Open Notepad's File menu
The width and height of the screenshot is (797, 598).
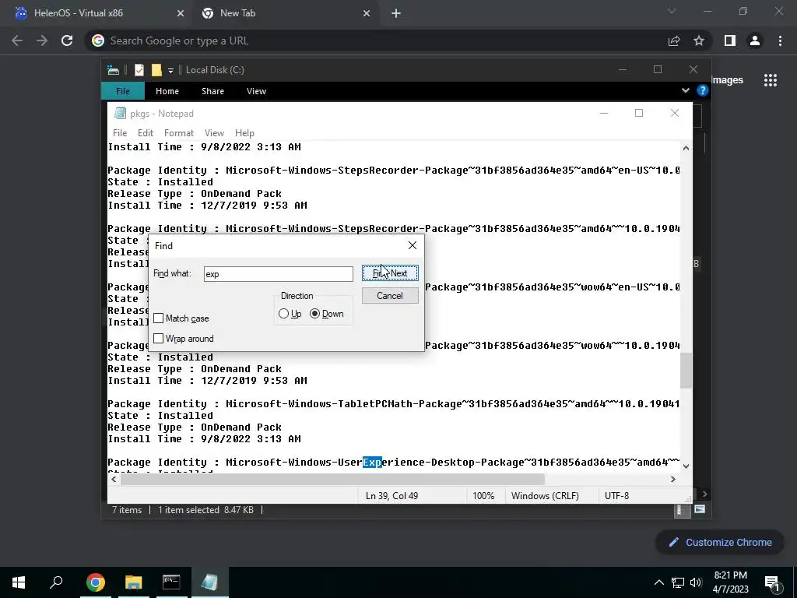[120, 132]
